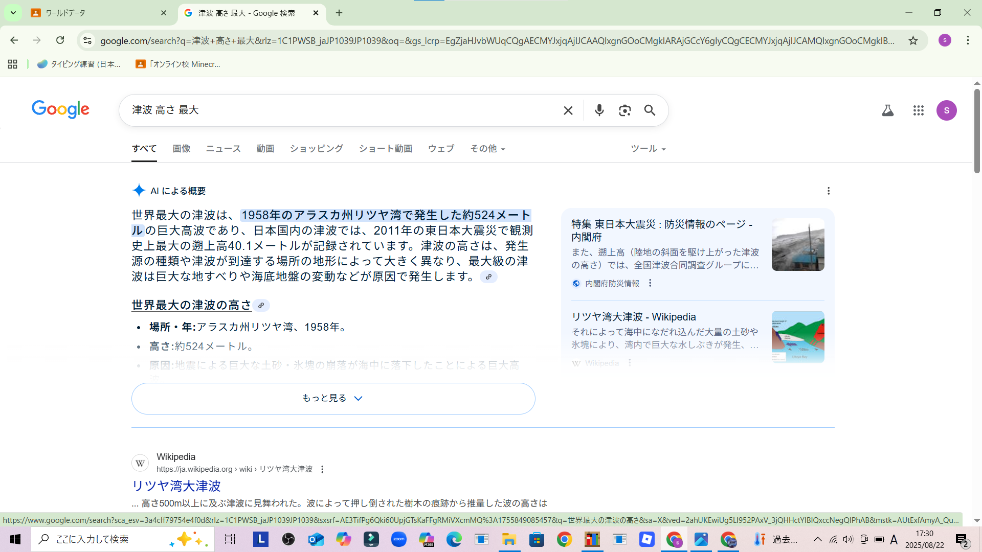
Task: Click the Google logo
Action: (x=60, y=109)
